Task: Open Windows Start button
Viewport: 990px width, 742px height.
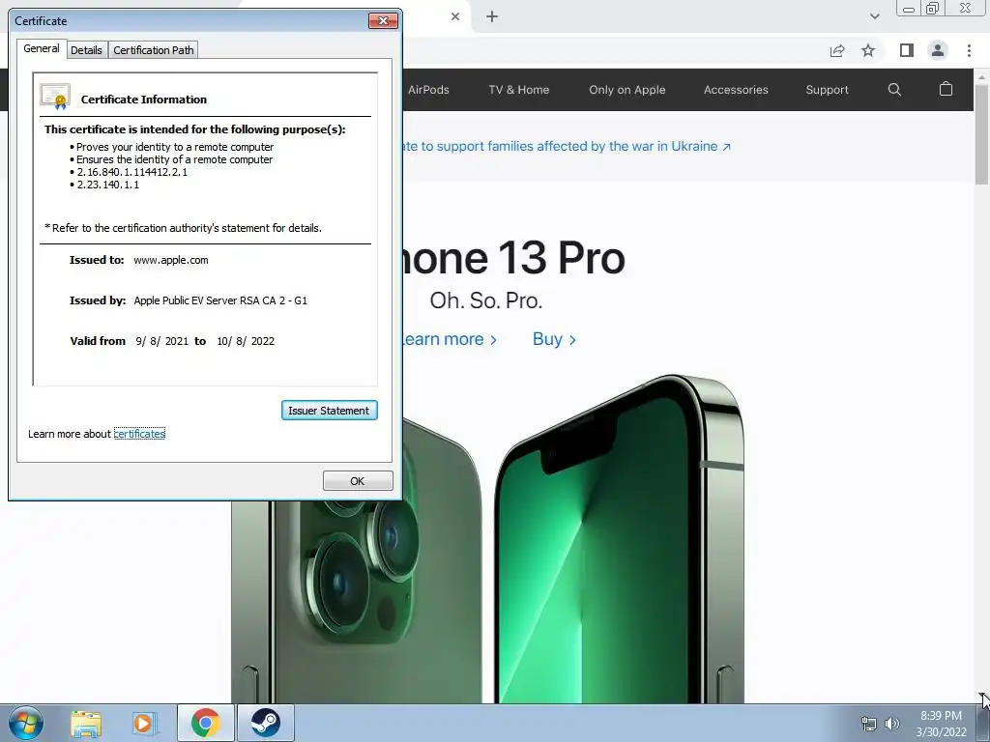Action: point(26,723)
